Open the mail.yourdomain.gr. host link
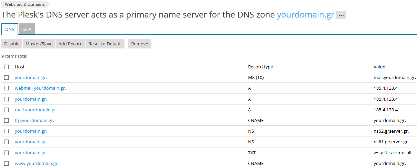This screenshot has width=417, height=166. tap(36, 110)
